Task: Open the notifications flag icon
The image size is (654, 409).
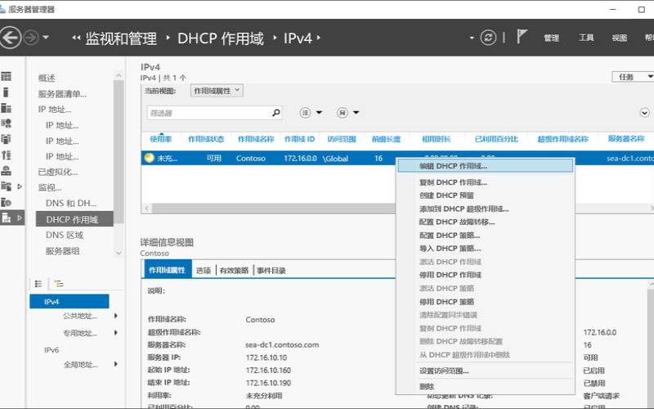Action: tap(522, 38)
